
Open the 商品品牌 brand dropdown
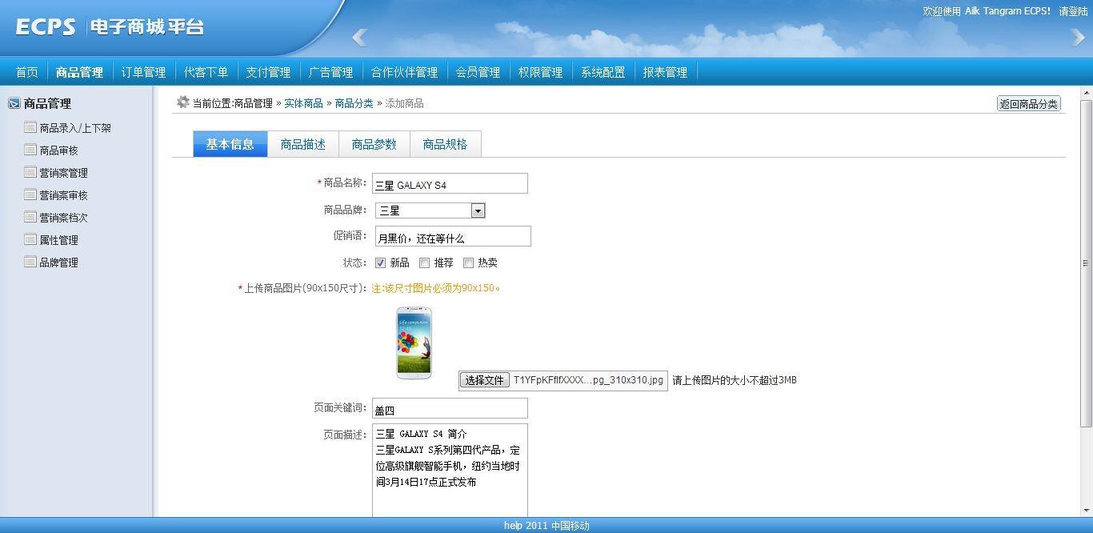tap(478, 210)
